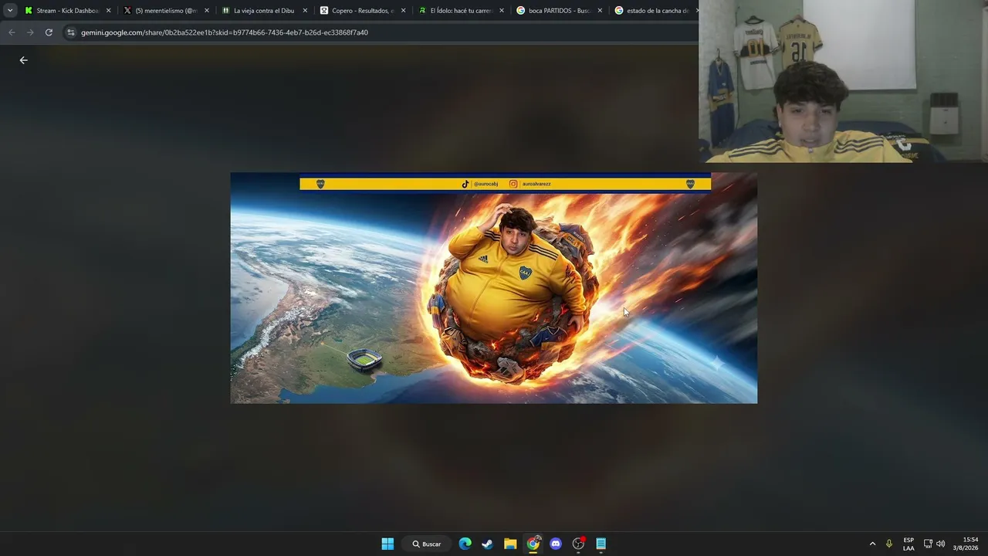Open the network status tray icon

[928, 544]
